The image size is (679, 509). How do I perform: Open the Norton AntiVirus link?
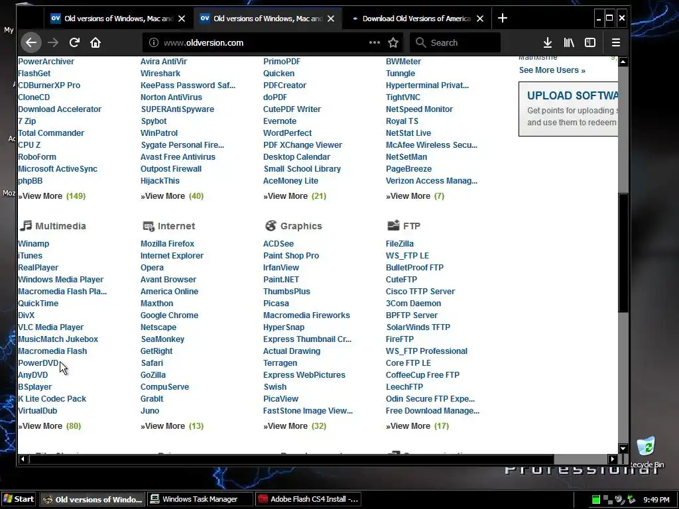[171, 97]
